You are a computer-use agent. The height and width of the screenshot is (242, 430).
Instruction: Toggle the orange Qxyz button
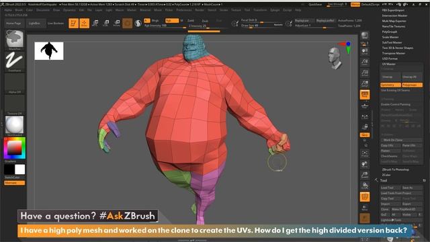[x=365, y=135]
